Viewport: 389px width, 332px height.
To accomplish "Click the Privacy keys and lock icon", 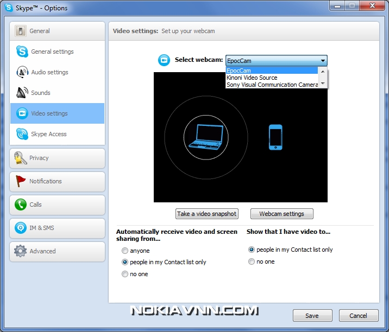I will [x=20, y=158].
